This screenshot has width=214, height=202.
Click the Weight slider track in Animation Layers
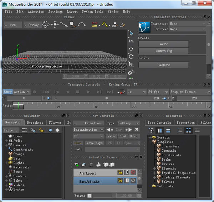pos(104,196)
